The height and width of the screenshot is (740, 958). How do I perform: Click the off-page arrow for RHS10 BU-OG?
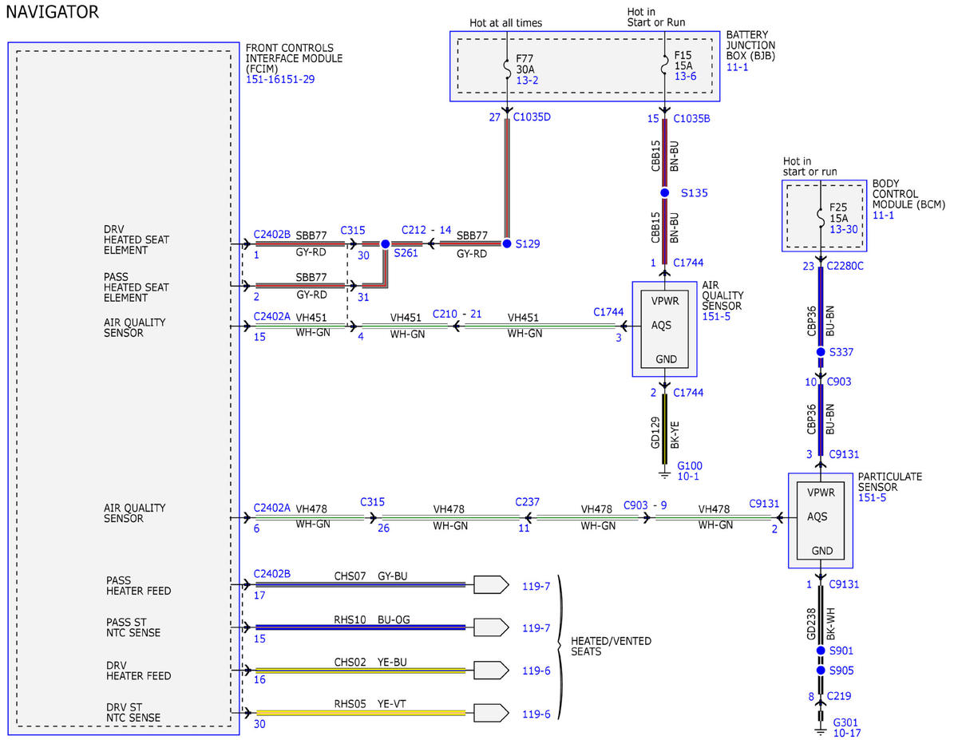point(491,627)
